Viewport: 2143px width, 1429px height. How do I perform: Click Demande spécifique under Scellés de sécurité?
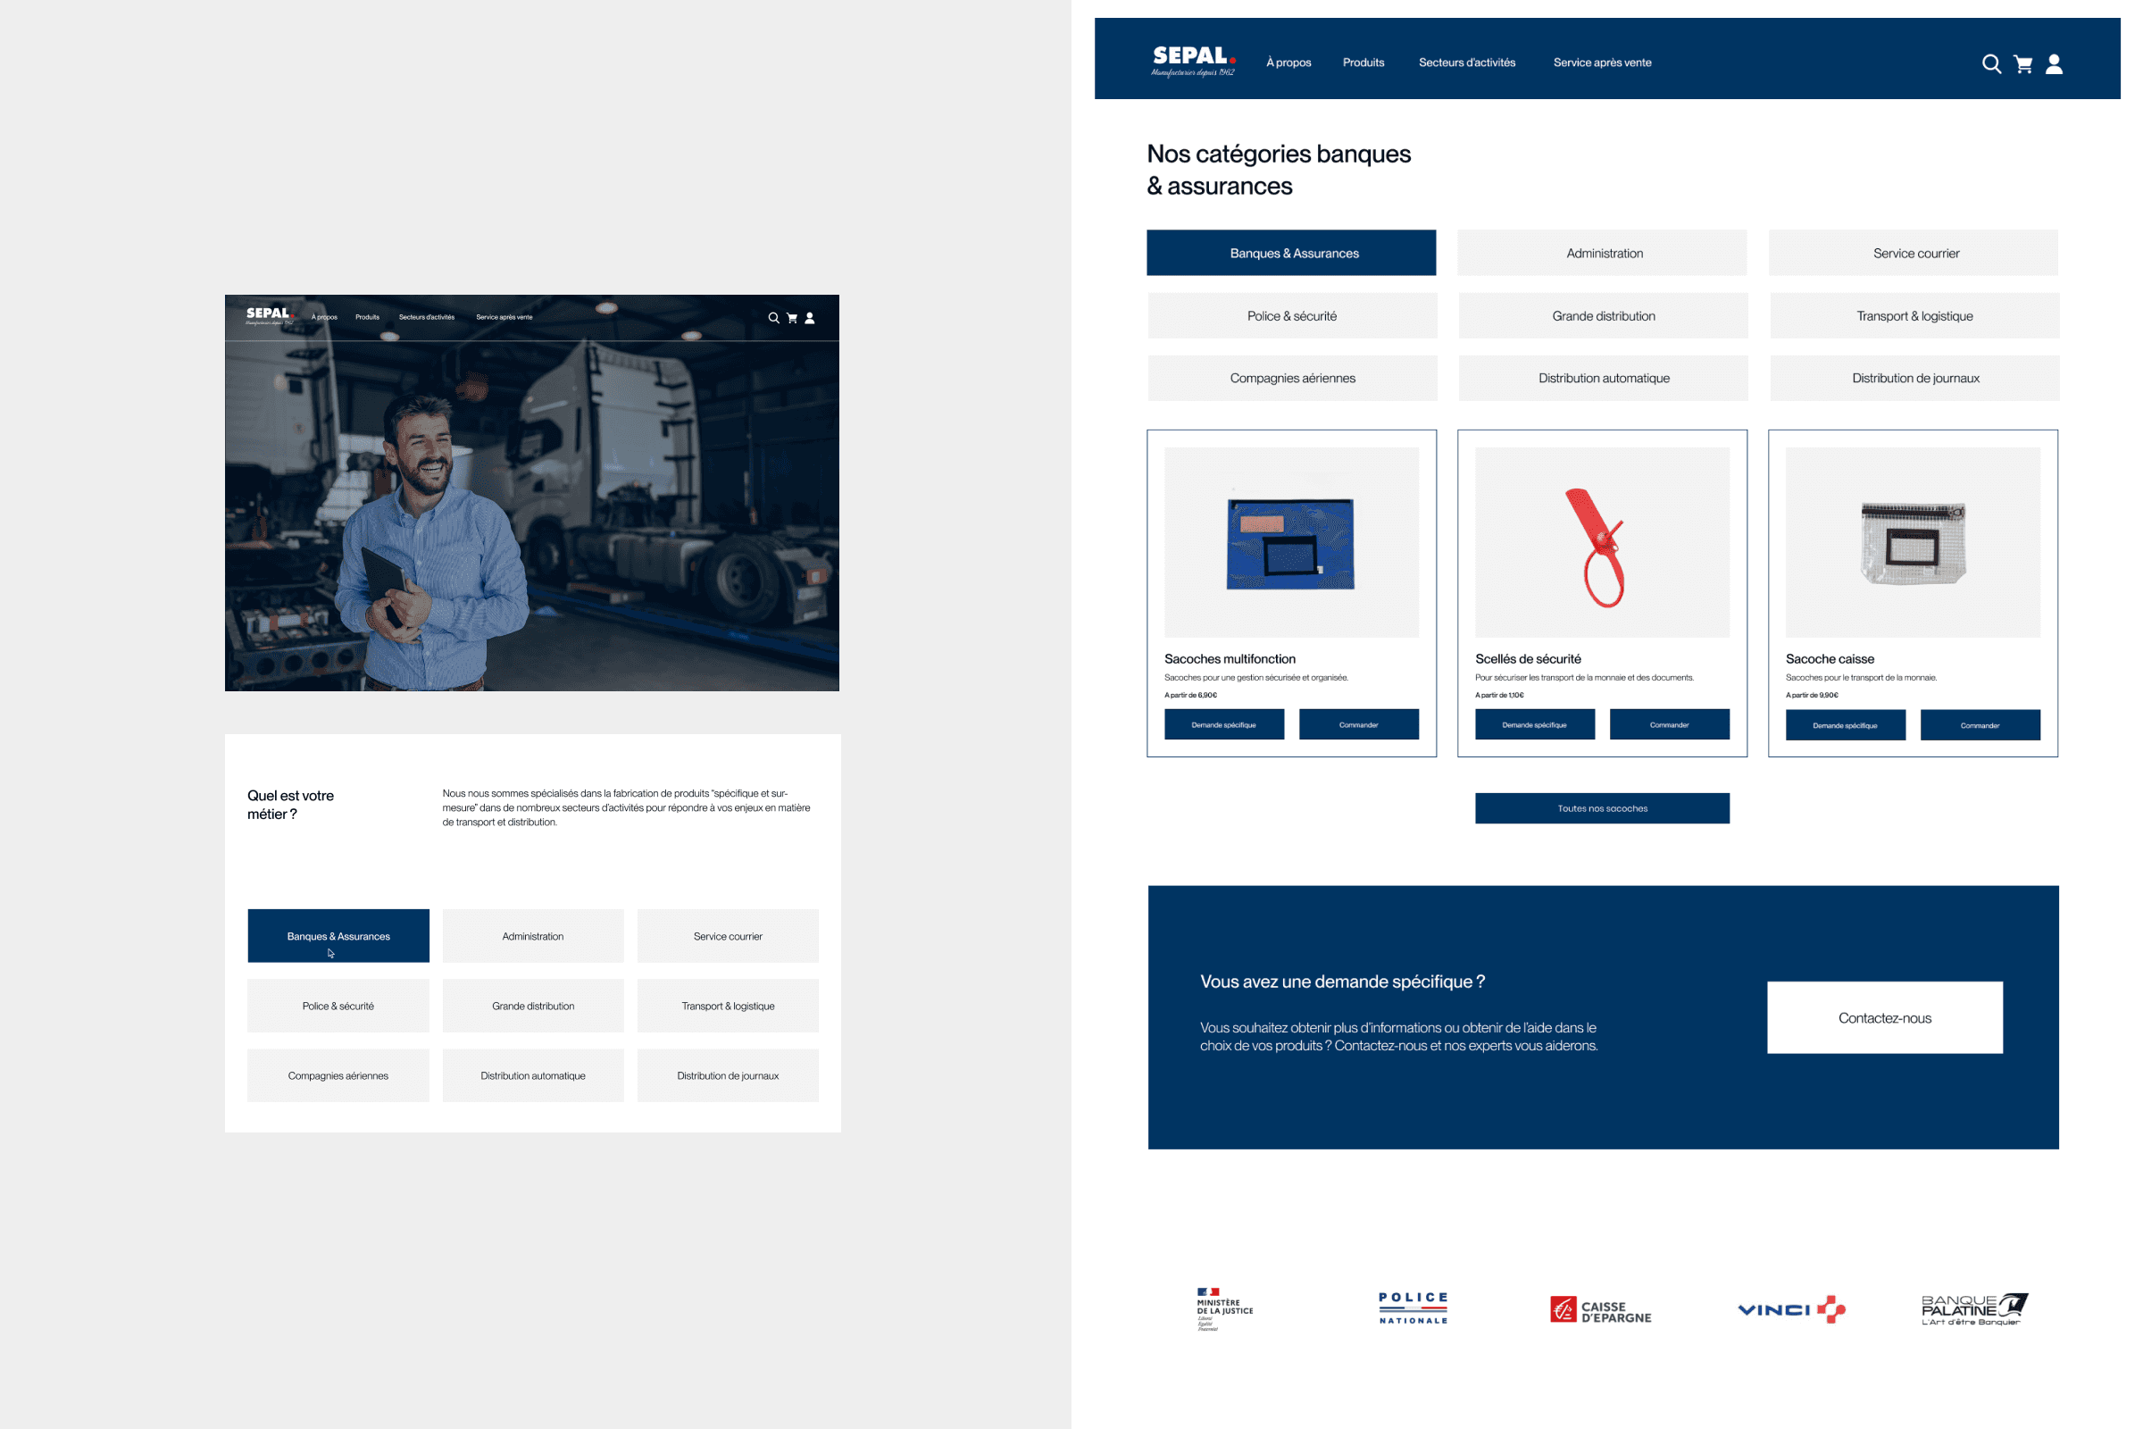pyautogui.click(x=1533, y=724)
